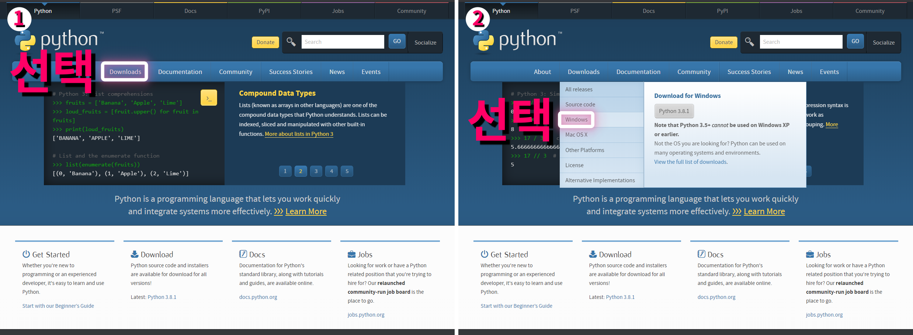This screenshot has width=913, height=335.
Task: Open Latest Python 3.8.1 link, right screenshot
Action: 620,297
